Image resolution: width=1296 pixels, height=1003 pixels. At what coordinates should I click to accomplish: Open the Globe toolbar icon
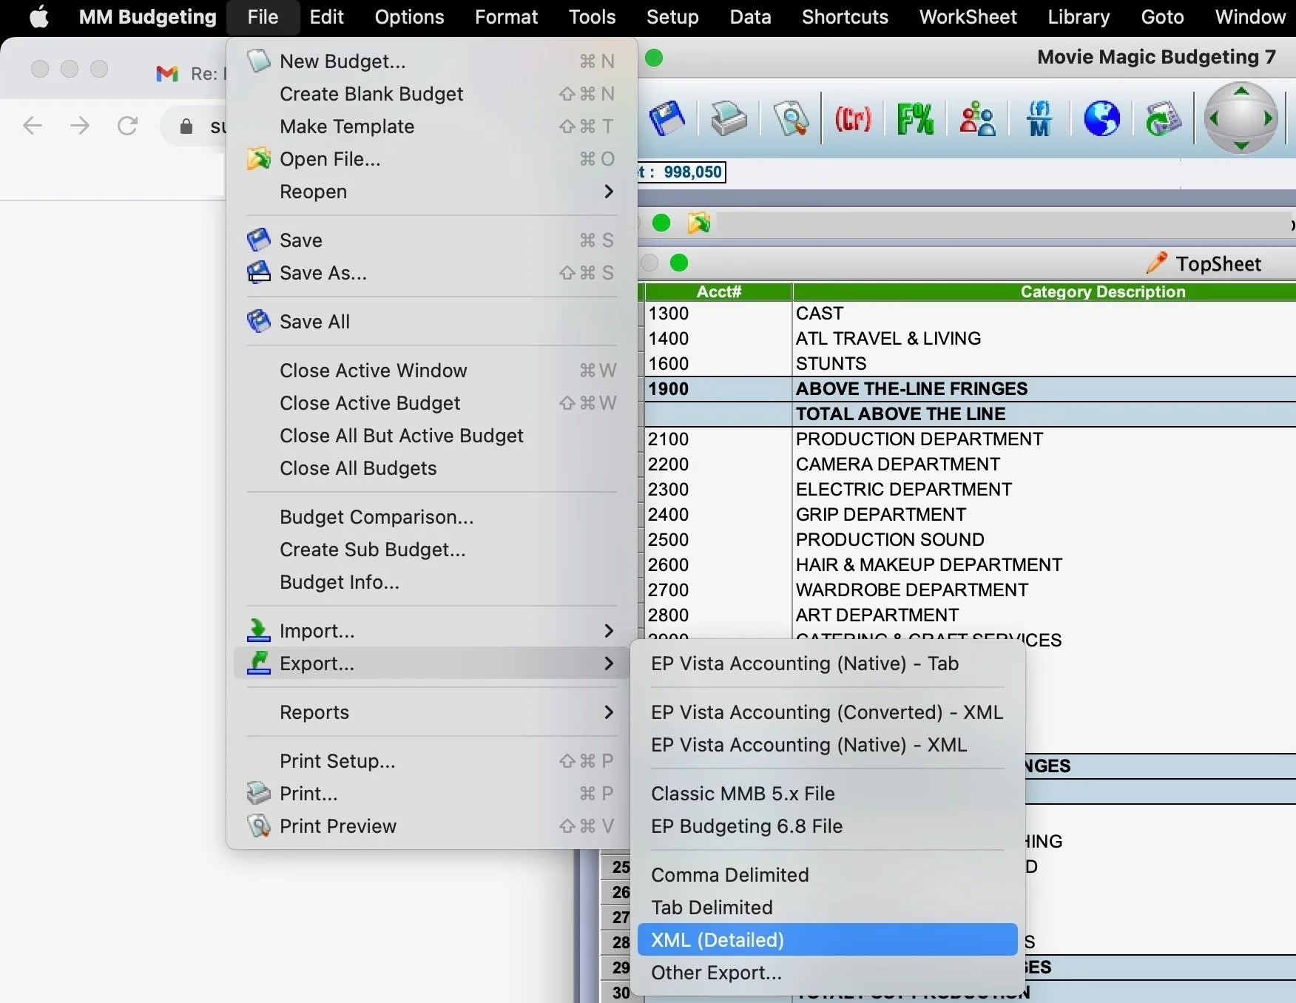point(1101,118)
